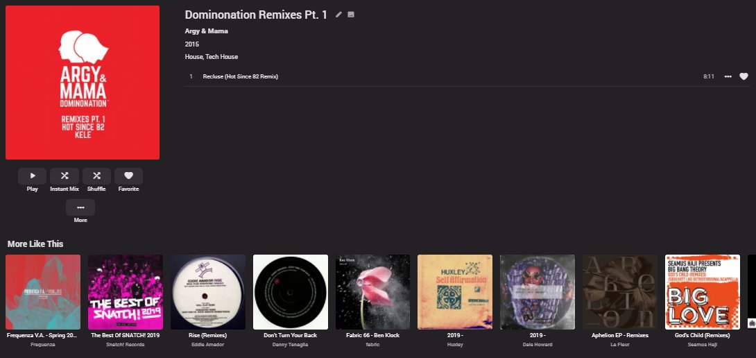Screen dimensions: 756x358
Task: Start an Instant Mix for this album
Action: click(64, 176)
